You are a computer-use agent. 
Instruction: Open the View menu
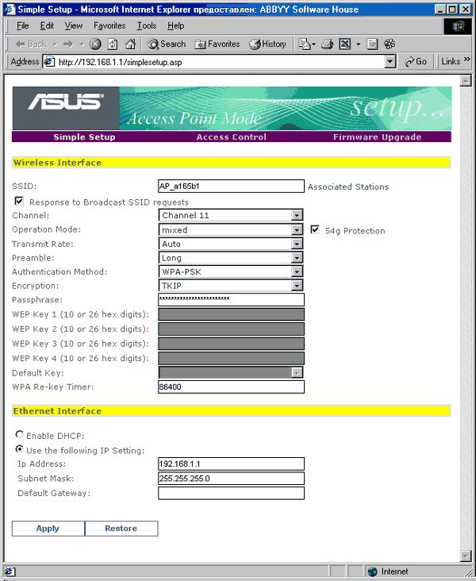click(73, 25)
